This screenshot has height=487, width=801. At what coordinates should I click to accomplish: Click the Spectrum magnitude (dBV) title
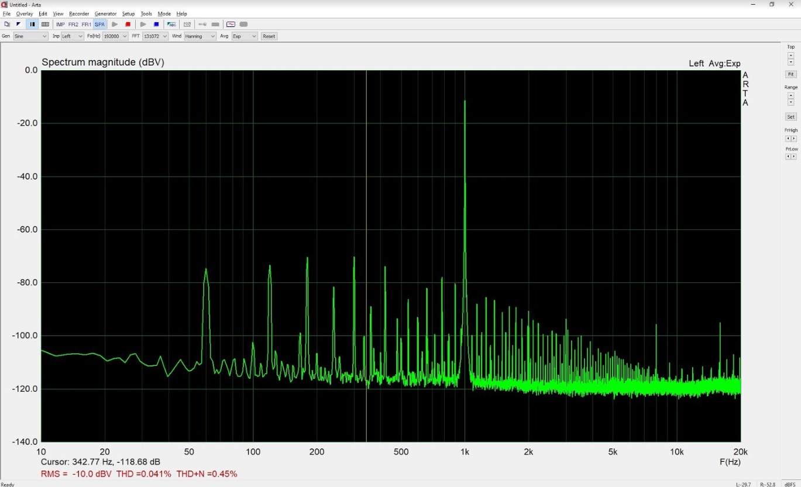[x=103, y=63]
